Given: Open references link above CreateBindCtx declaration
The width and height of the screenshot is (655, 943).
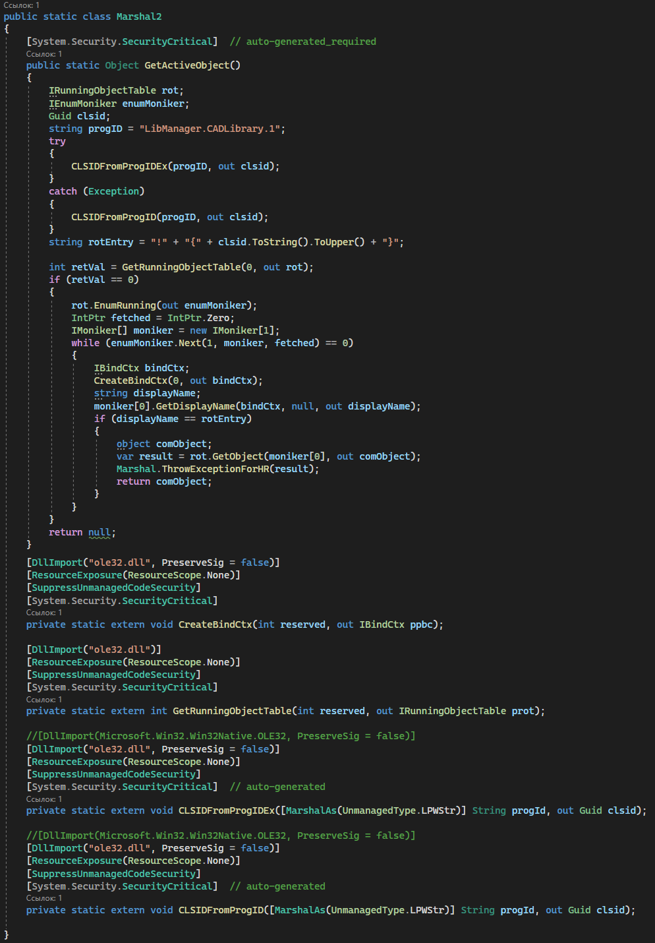Looking at the screenshot, I should click(x=44, y=613).
